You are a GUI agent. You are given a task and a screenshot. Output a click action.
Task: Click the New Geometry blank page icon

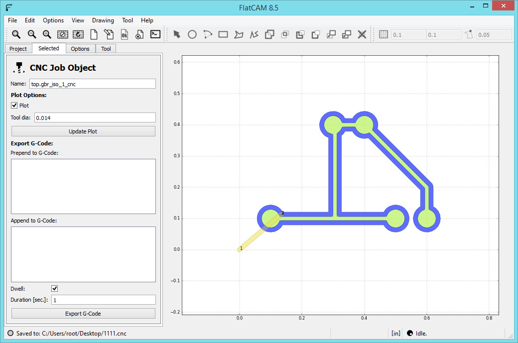point(94,34)
